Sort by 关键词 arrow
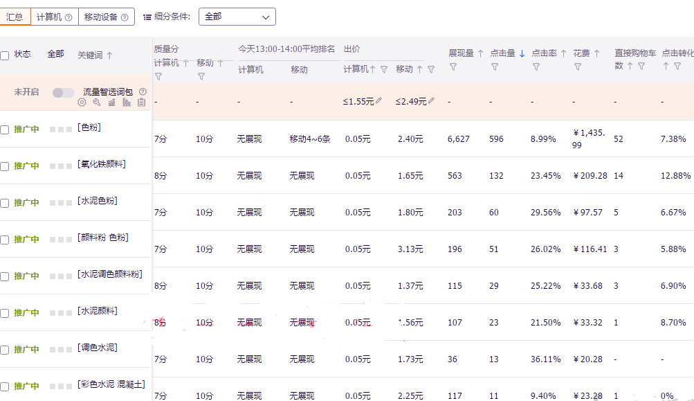The height and width of the screenshot is (401, 694). (x=110, y=55)
